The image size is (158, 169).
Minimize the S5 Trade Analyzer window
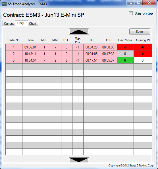coord(131,3)
